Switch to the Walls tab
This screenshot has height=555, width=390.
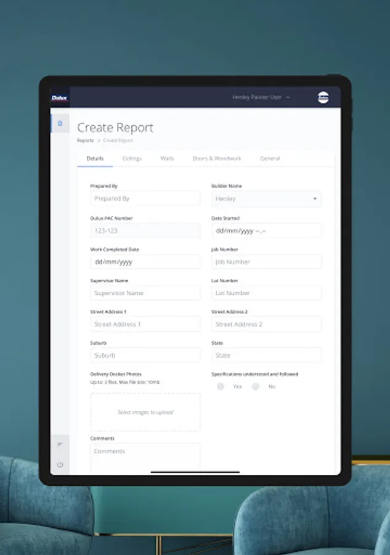(x=167, y=158)
